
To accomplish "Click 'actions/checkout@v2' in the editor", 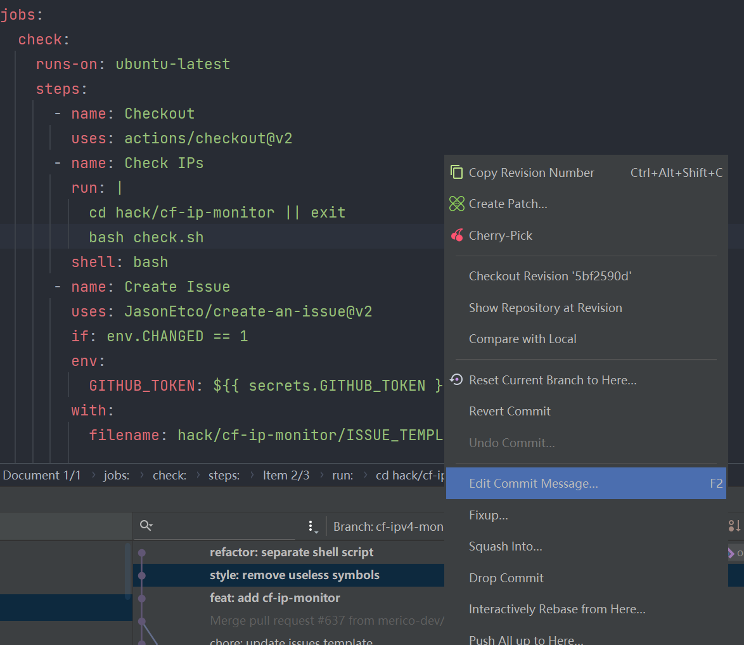I will (x=208, y=138).
